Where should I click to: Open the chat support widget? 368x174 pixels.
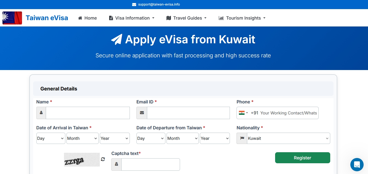point(357,165)
